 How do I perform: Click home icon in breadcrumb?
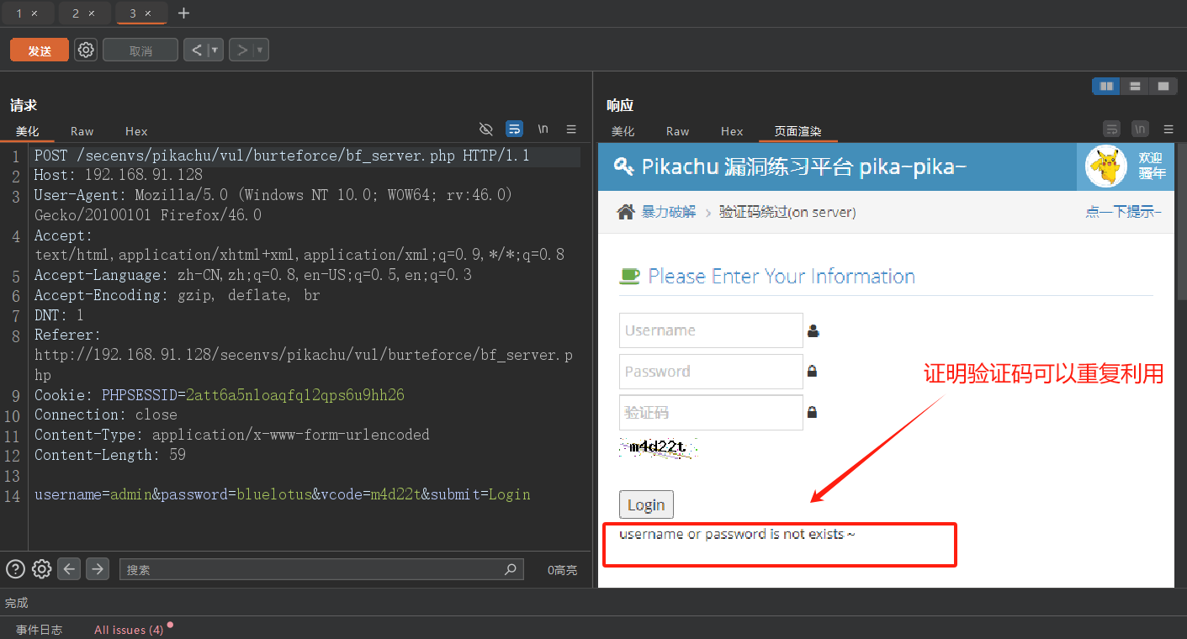tap(626, 212)
